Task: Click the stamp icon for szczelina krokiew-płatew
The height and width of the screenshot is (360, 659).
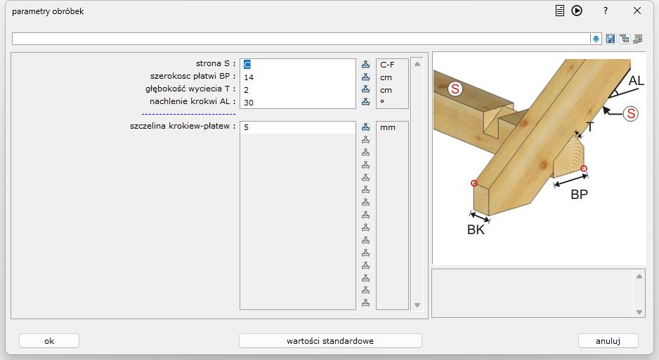Action: click(x=365, y=128)
